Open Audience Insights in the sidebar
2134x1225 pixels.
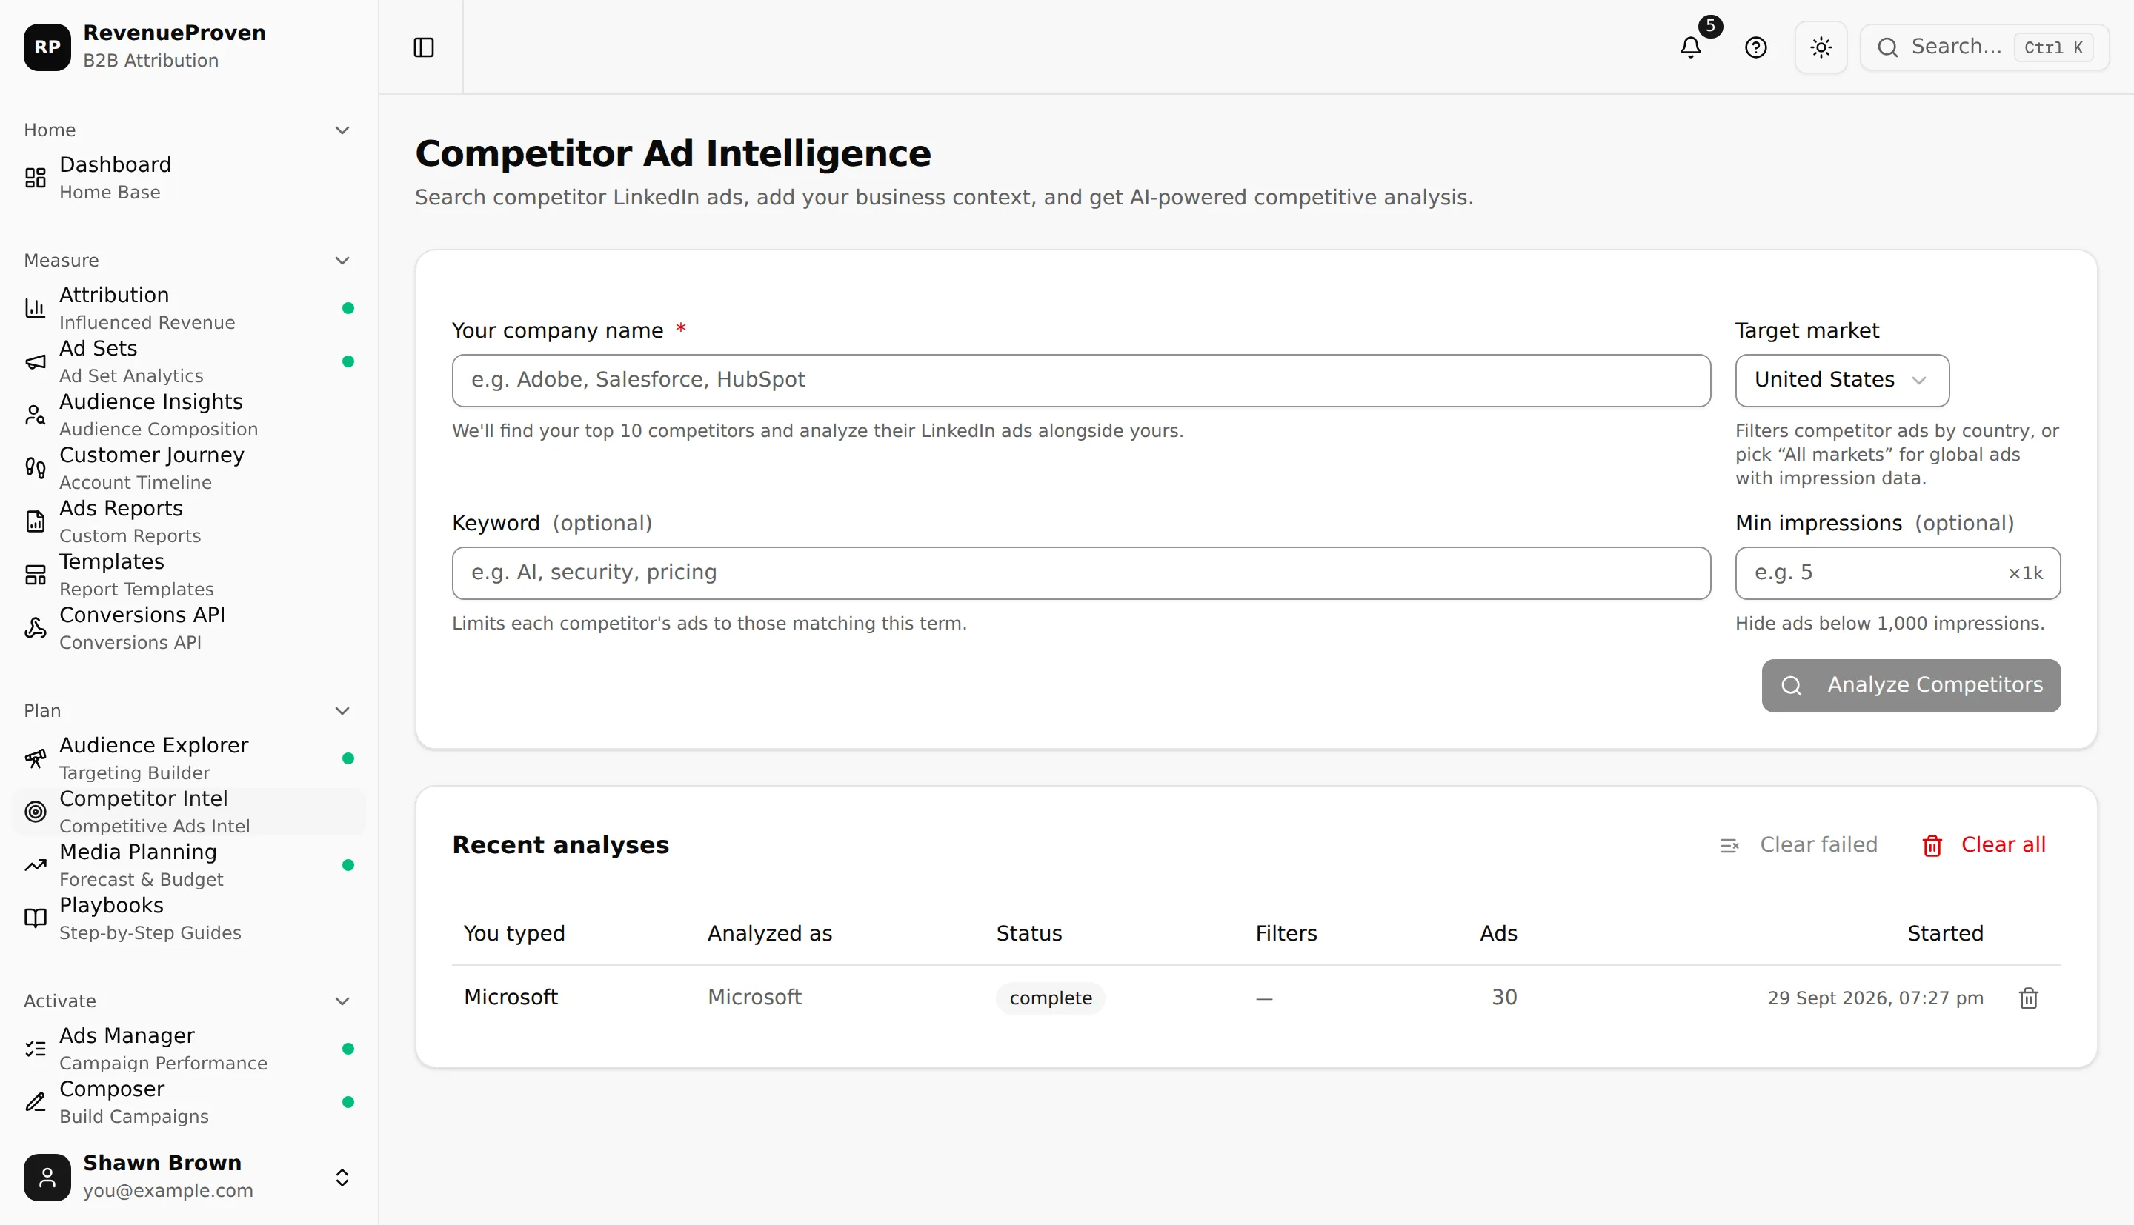click(x=190, y=415)
